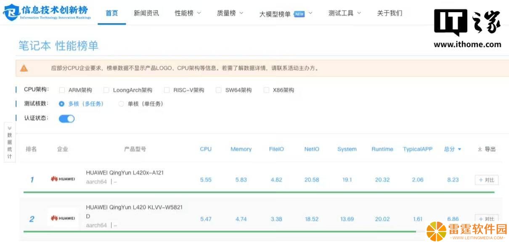Toggle the 认证状态 switch
Viewport: 509px width, 242px height.
point(66,118)
